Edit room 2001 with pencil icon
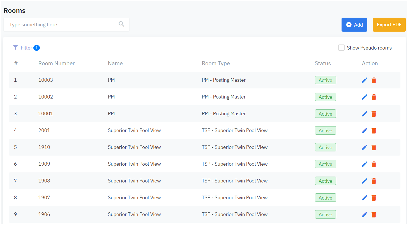 (x=365, y=131)
